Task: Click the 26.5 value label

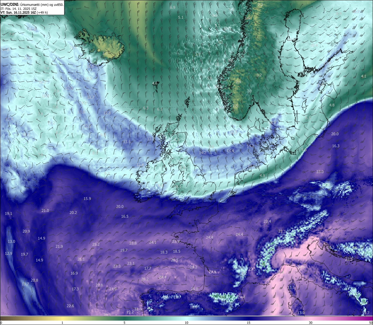Action: 175,260
